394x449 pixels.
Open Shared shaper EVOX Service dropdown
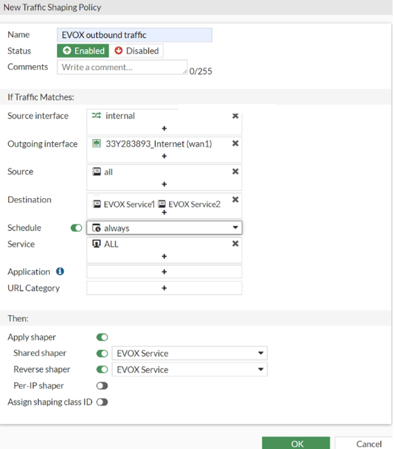coord(190,353)
